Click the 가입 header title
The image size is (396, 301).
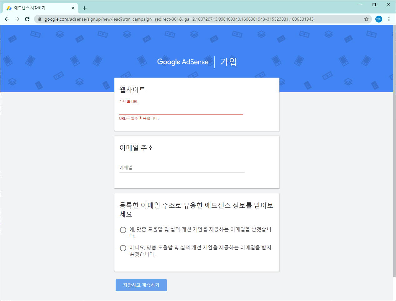pos(228,62)
